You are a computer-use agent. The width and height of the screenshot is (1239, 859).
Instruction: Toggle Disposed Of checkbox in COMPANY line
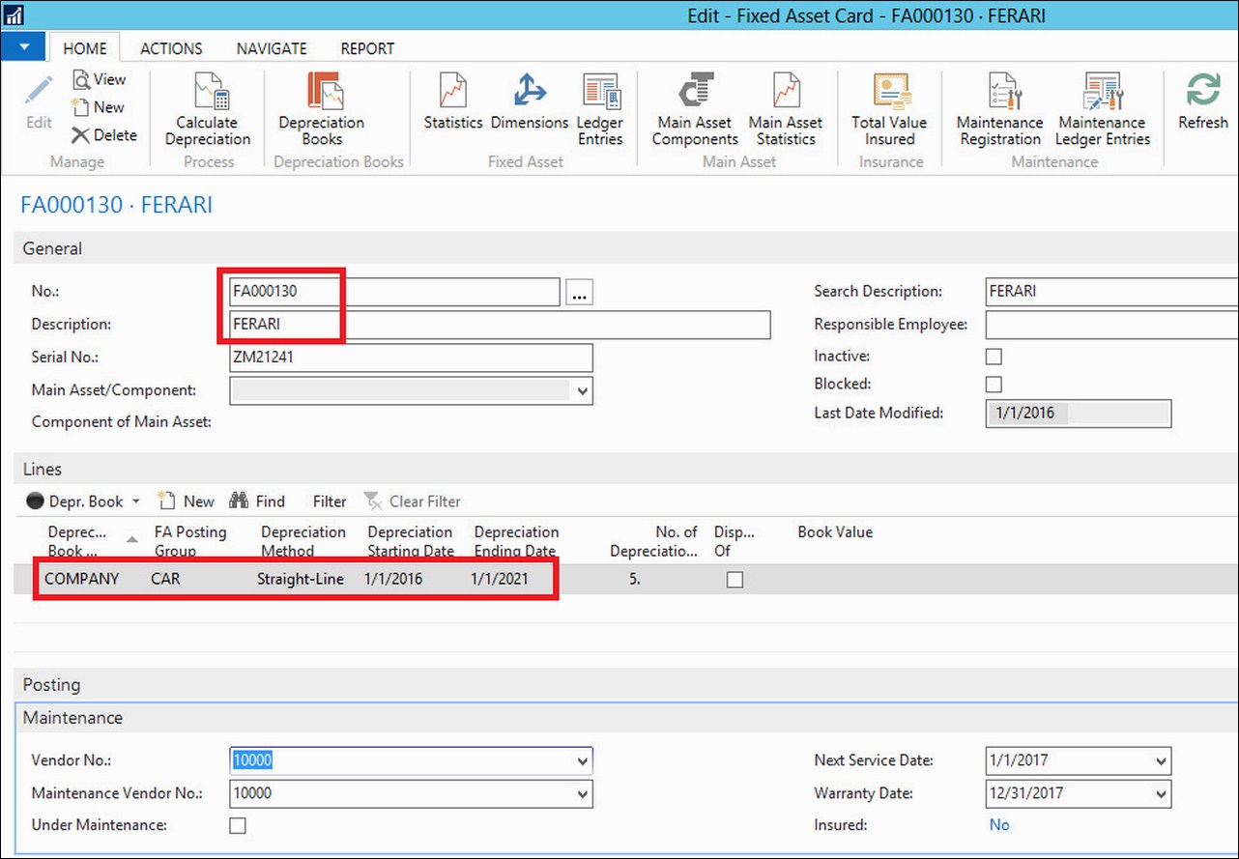tap(735, 580)
